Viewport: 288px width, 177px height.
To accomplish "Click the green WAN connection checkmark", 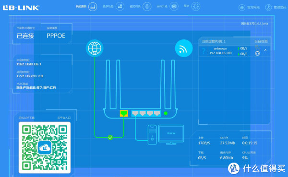I will pyautogui.click(x=110, y=137).
